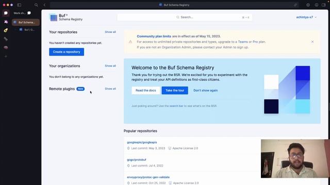Image resolution: width=330 pixels, height=185 pixels.
Task: Focus the Search... input field
Action: point(185,17)
